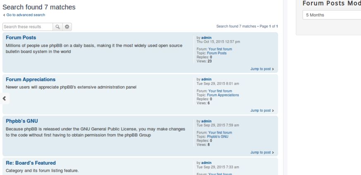361x175 pixels.
Task: Open 'Re: Board's Featured' result title
Action: (x=31, y=163)
